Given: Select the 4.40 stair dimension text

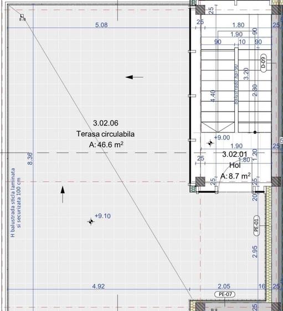Looking at the screenshot, I should click(213, 96).
